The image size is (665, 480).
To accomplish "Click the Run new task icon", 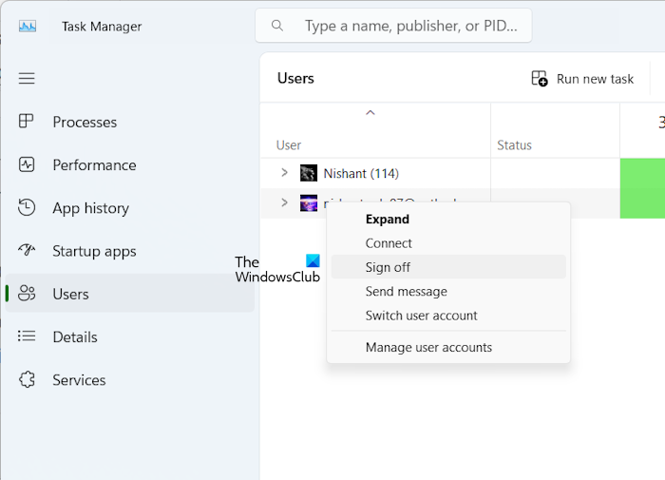I will (540, 79).
